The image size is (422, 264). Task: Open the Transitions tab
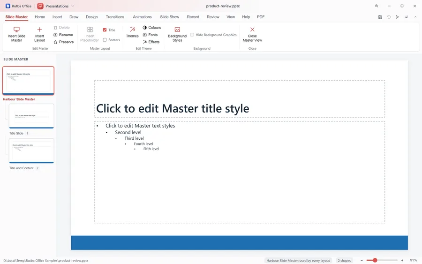tap(115, 17)
